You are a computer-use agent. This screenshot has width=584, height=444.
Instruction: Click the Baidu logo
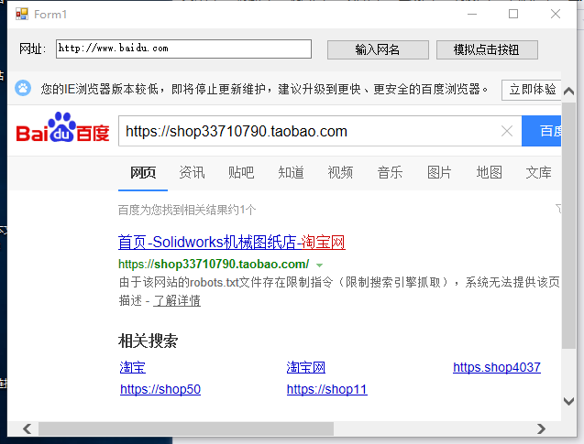(62, 127)
